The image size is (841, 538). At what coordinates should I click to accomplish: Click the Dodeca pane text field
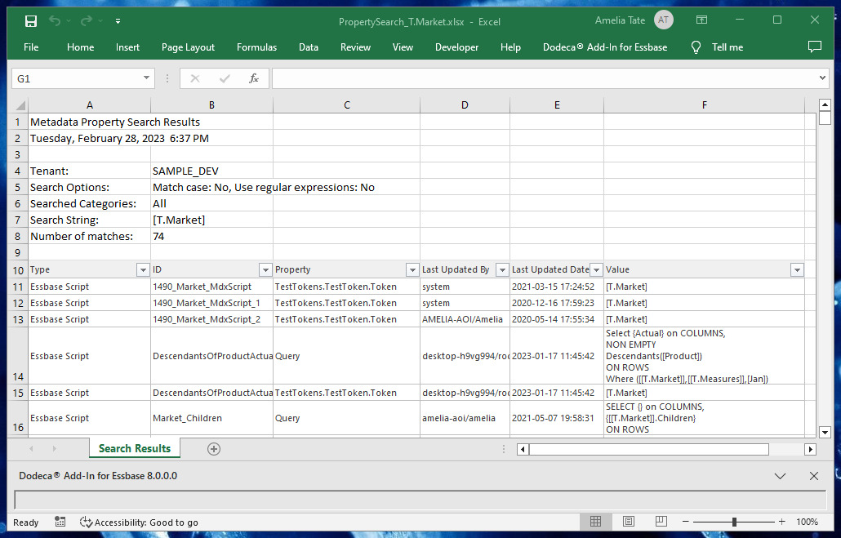coord(420,500)
